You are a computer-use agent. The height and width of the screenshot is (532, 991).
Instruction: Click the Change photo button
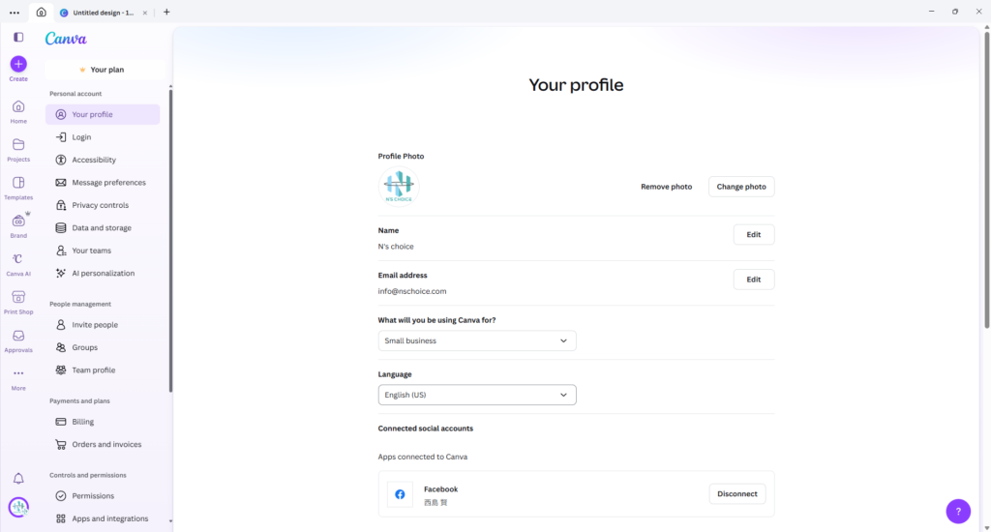741,187
